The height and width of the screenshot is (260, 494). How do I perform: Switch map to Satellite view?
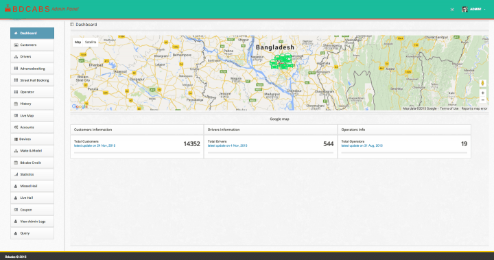tap(91, 43)
